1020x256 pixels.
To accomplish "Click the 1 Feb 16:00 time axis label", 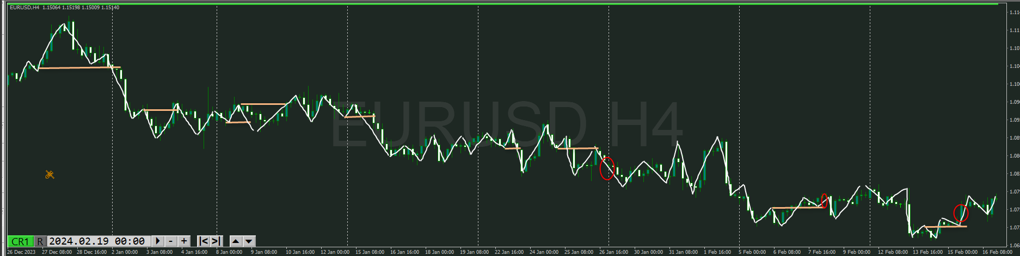I will pyautogui.click(x=717, y=252).
